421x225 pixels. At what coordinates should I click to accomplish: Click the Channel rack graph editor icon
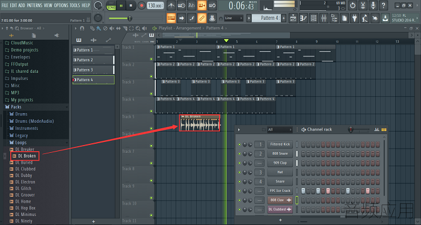376,130
